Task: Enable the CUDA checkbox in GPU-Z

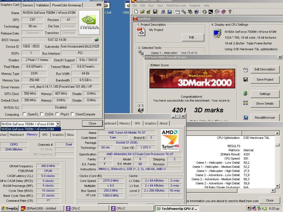Action: coord(42,114)
